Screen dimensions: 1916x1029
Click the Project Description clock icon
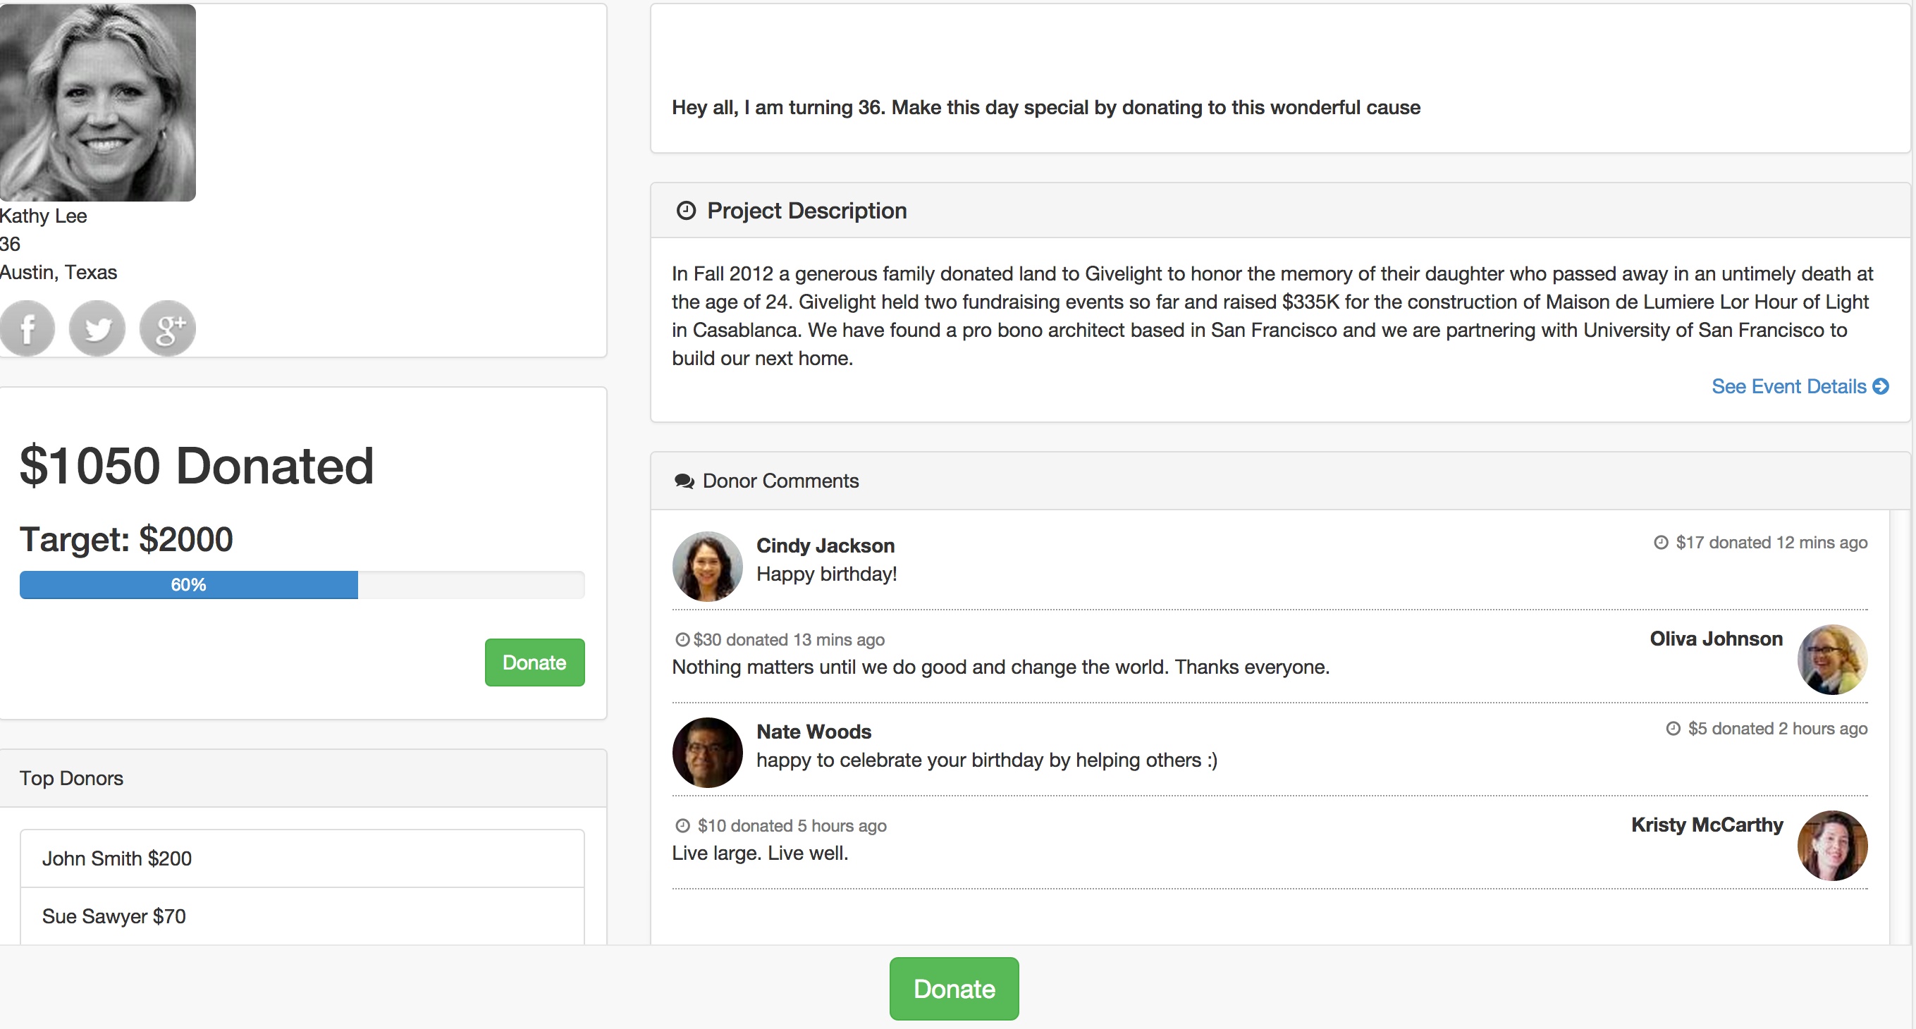click(x=686, y=211)
